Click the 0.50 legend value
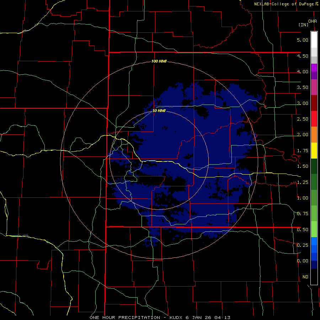 [303, 229]
